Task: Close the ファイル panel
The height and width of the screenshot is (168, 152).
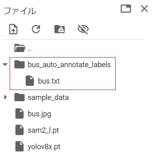Action: 144,9
